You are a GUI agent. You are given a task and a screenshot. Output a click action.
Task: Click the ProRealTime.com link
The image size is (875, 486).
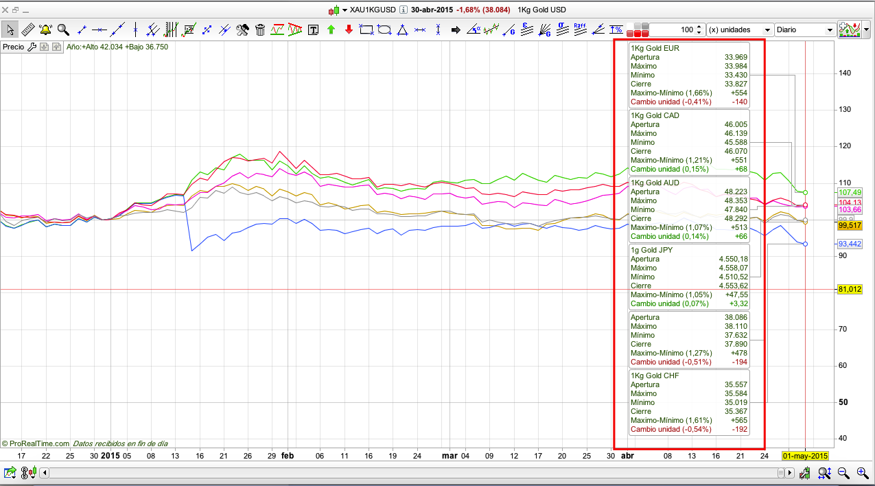coord(38,443)
